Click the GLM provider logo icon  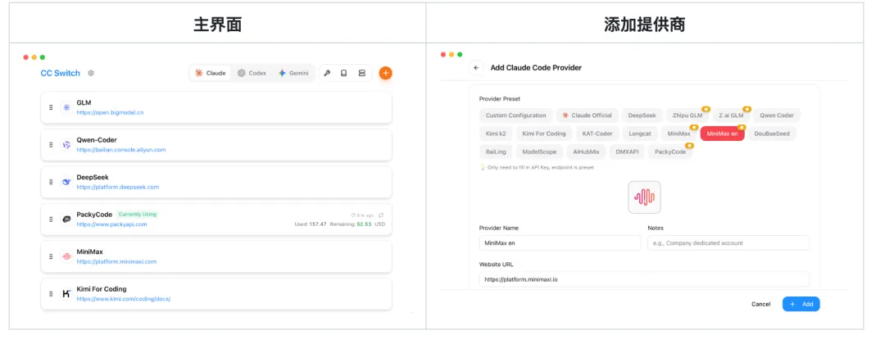tap(66, 107)
